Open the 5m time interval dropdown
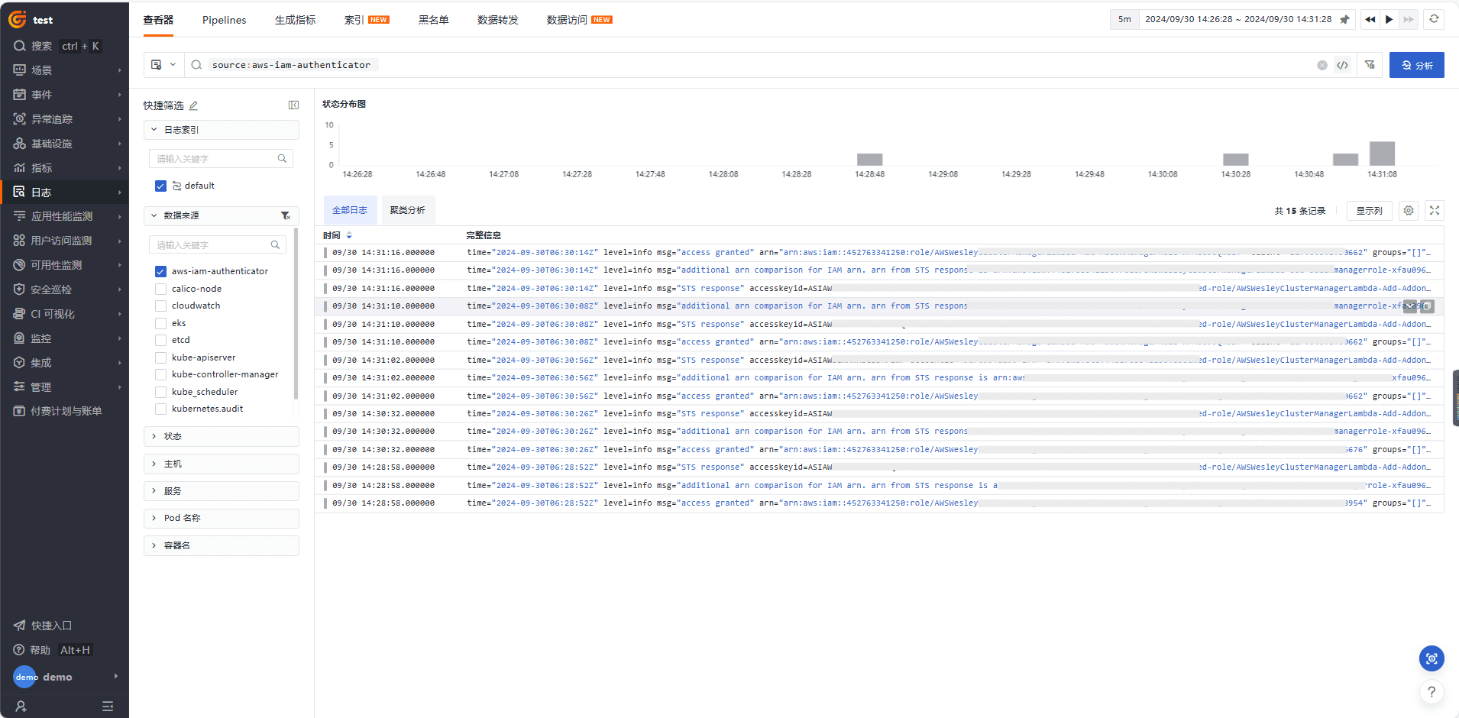1459x718 pixels. (x=1124, y=20)
